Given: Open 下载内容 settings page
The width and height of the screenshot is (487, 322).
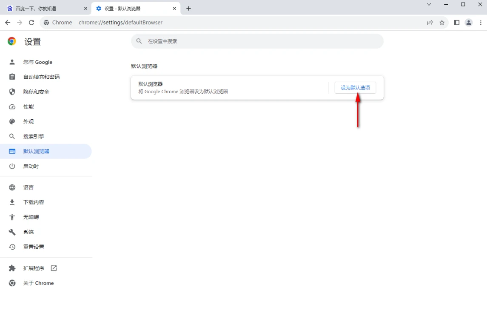Looking at the screenshot, I should [46, 202].
